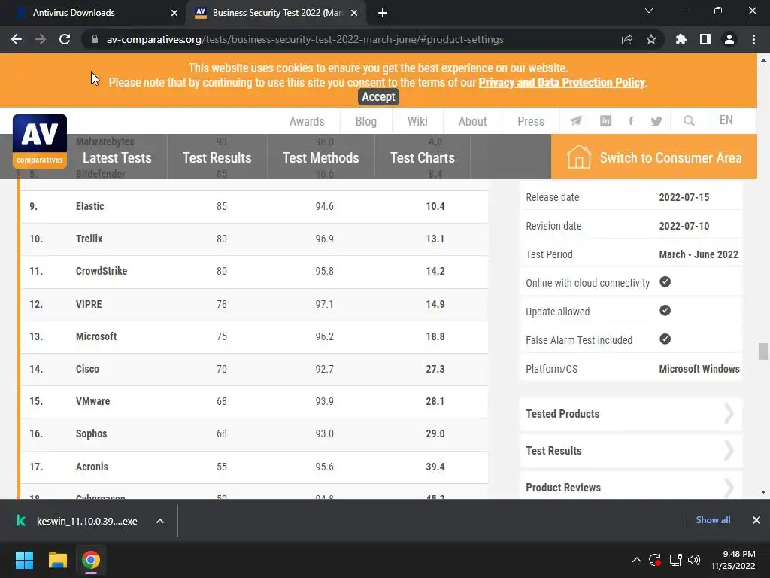
Task: Close the downloads bar
Action: tap(756, 520)
